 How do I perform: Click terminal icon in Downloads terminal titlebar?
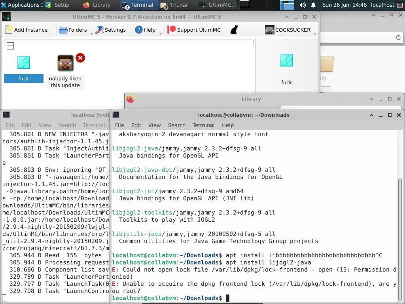(116, 114)
